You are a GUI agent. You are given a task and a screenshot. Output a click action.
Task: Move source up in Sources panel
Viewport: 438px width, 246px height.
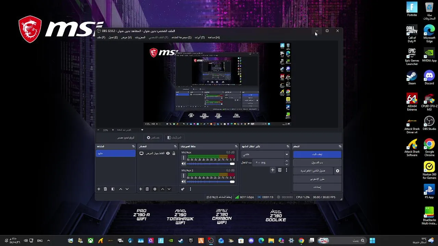tap(163, 189)
